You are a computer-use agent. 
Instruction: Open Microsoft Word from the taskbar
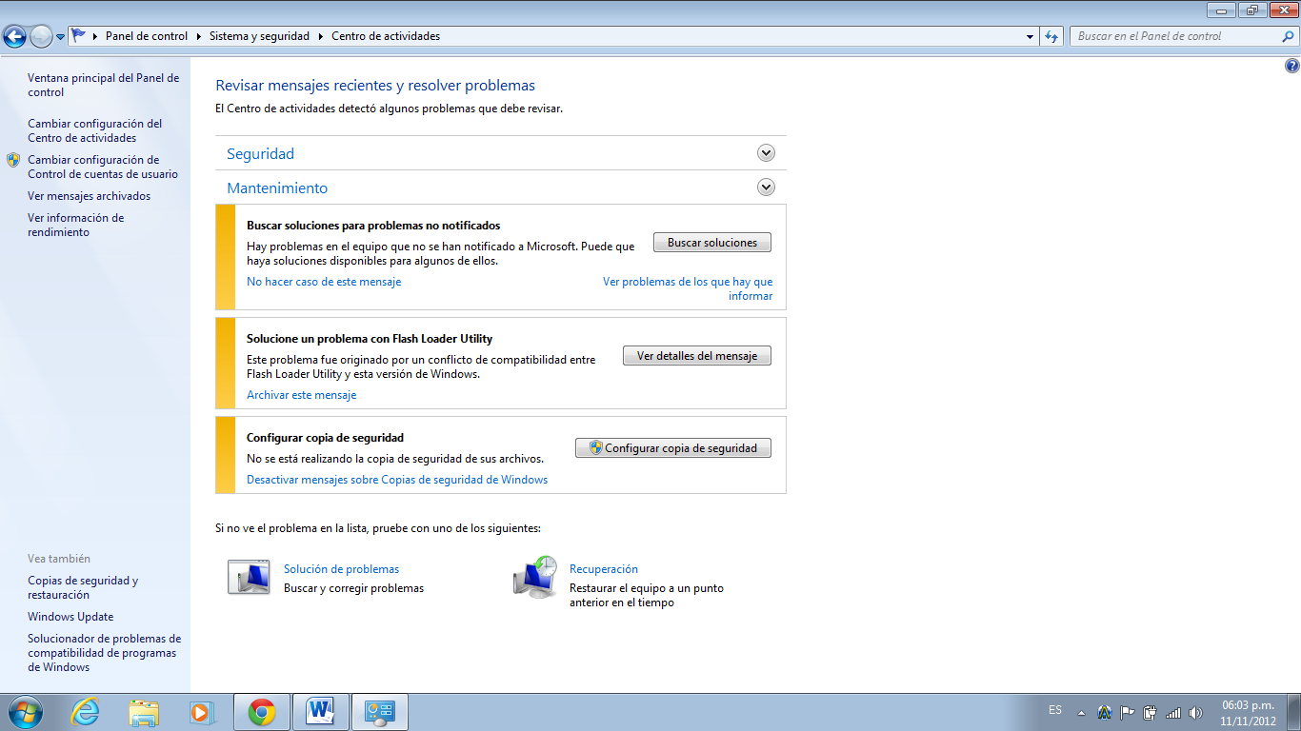tap(320, 711)
